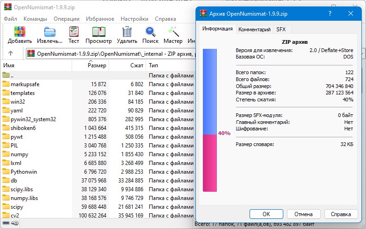Select the db folder row
The width and height of the screenshot is (366, 229).
tap(98, 180)
